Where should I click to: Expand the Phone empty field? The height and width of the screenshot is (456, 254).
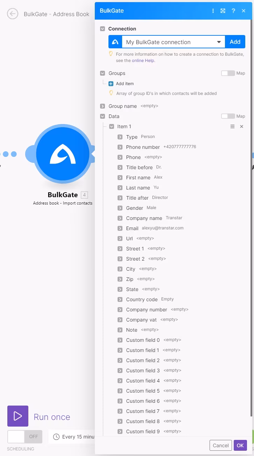pyautogui.click(x=120, y=157)
